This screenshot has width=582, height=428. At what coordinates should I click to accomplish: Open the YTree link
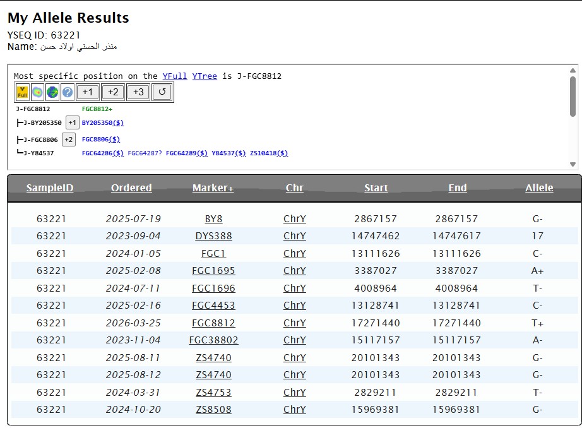205,76
